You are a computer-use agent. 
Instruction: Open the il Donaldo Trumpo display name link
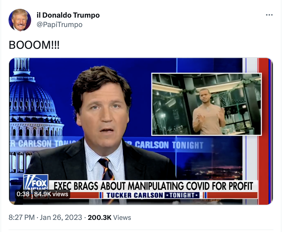pyautogui.click(x=68, y=15)
